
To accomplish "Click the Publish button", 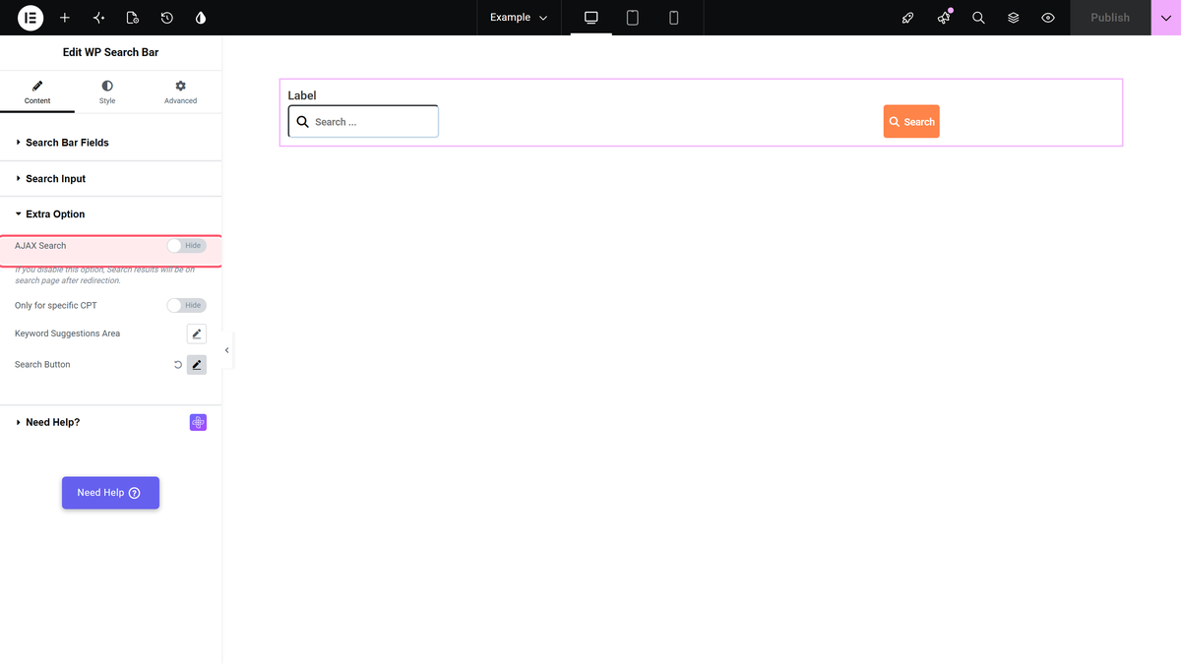I will pyautogui.click(x=1110, y=18).
